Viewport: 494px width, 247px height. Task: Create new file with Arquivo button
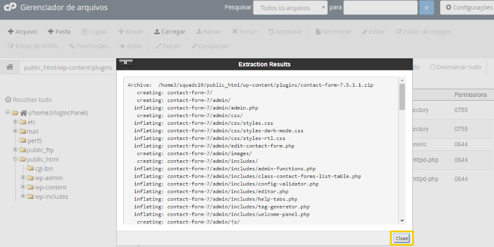[x=22, y=32]
